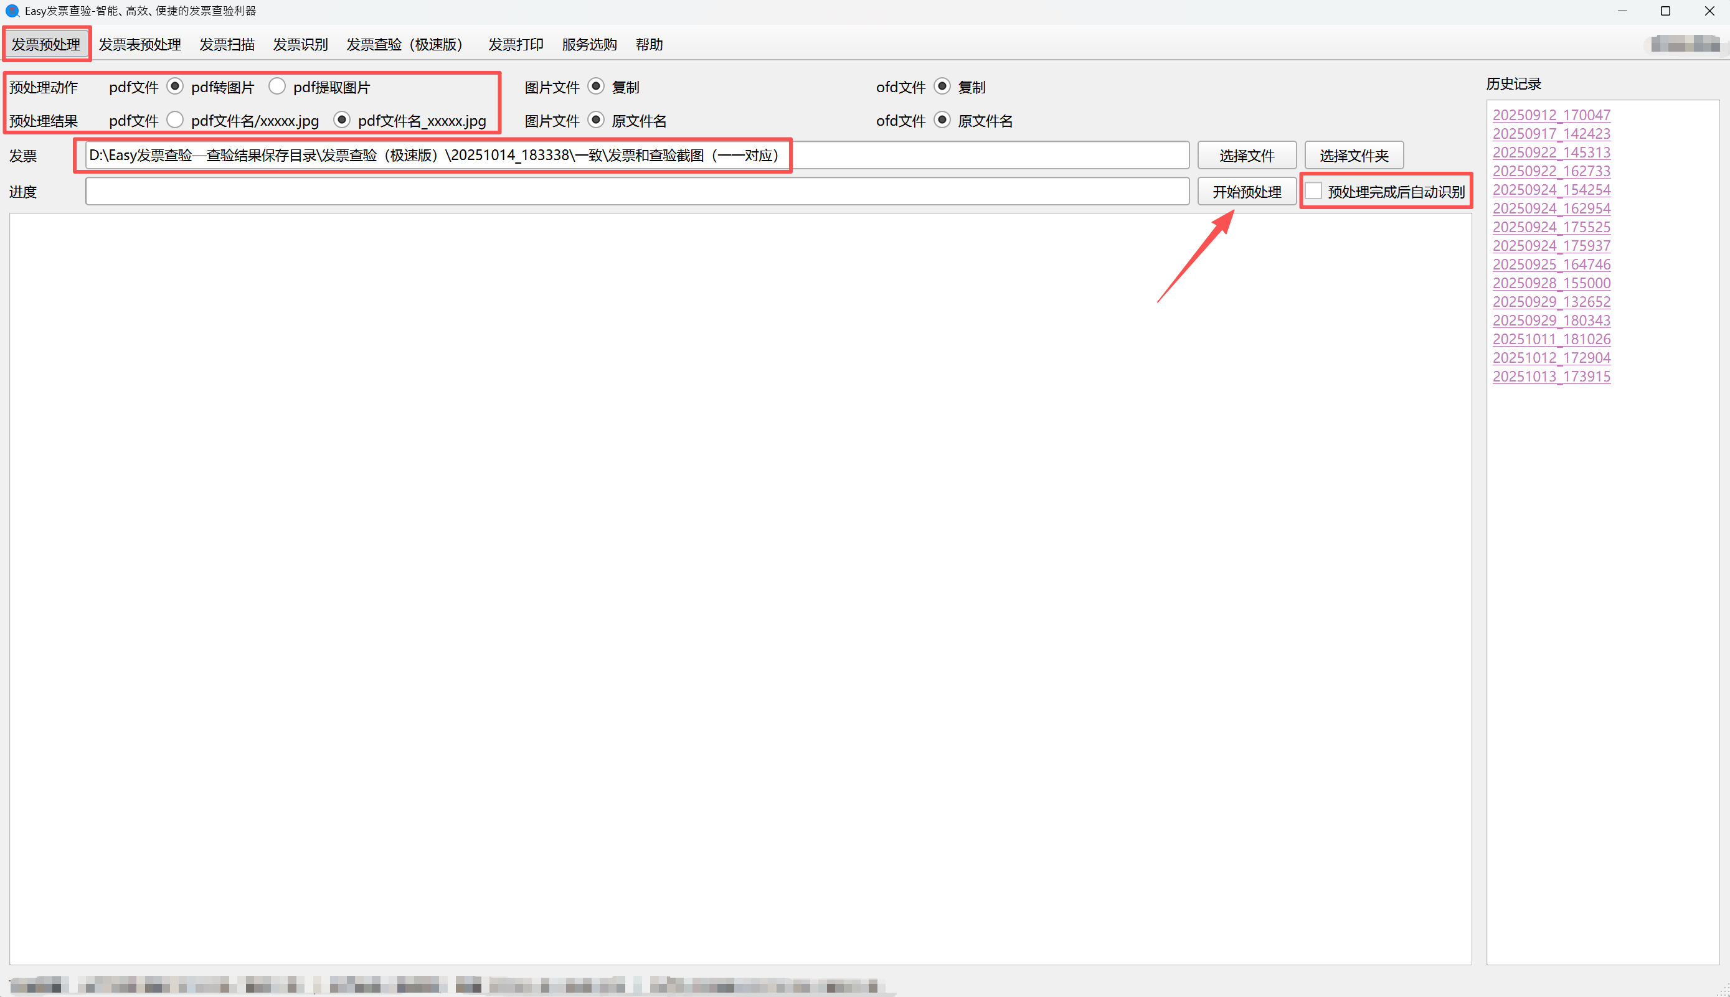Viewport: 1730px width, 997px height.
Task: Select the pdf转图片 radio option
Action: point(176,87)
